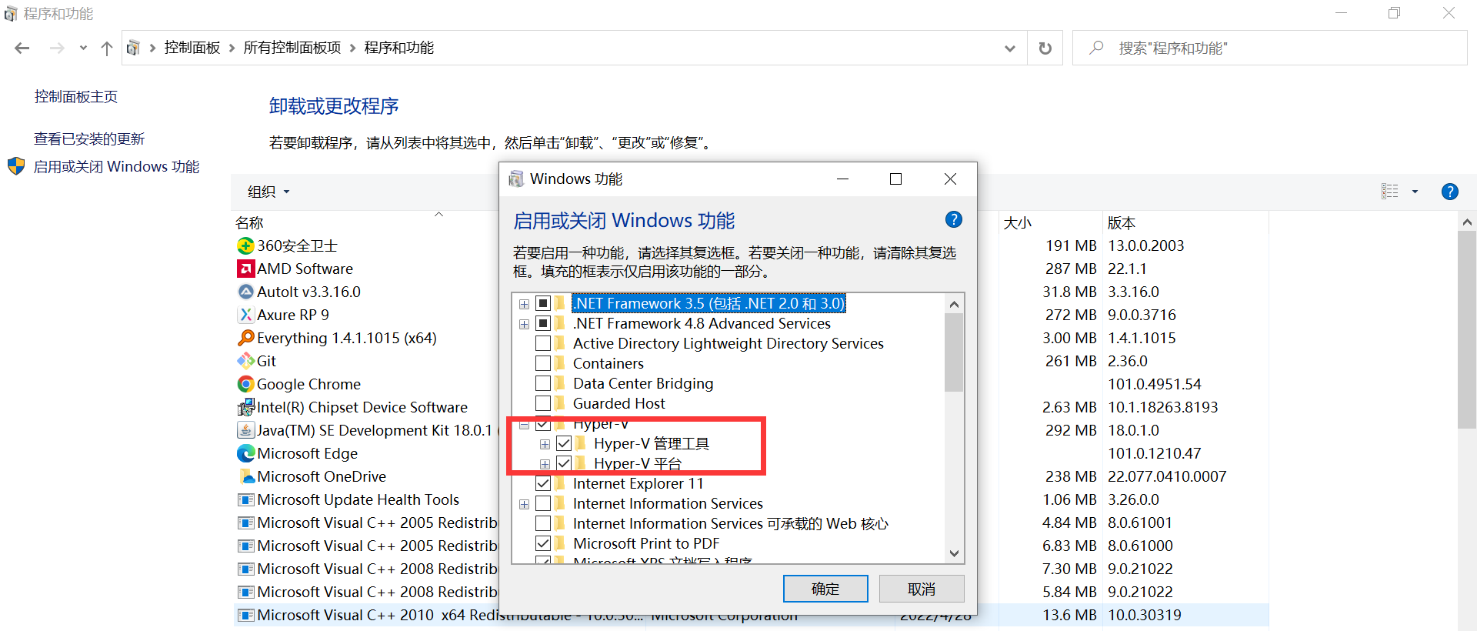1477x631 pixels.
Task: Click the 搜索"程序和功能" search field
Action: [x=1269, y=48]
